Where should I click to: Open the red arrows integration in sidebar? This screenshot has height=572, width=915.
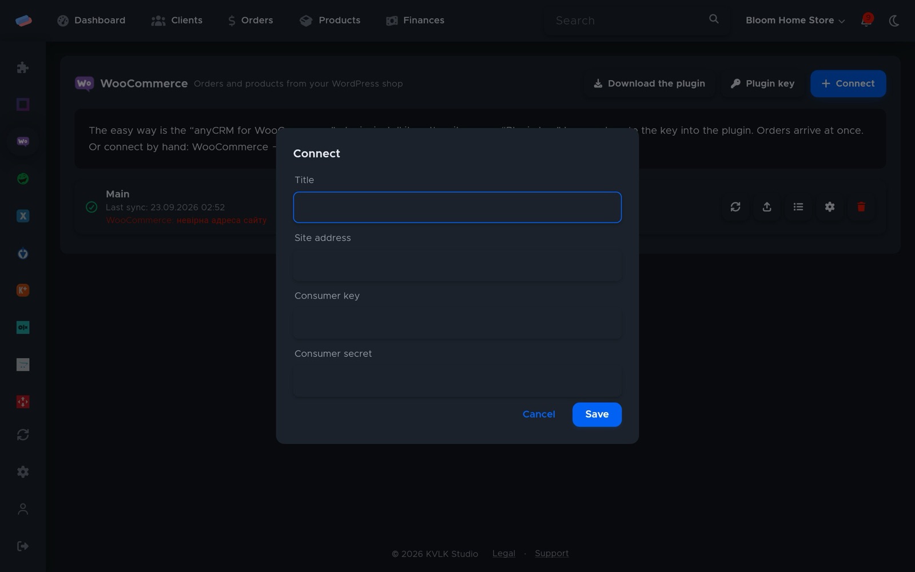[23, 402]
